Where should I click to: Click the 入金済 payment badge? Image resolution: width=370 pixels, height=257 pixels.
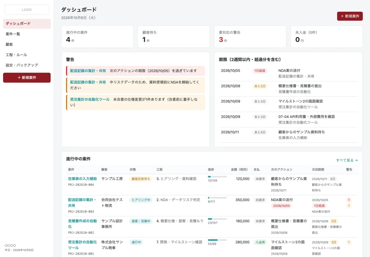[260, 242]
